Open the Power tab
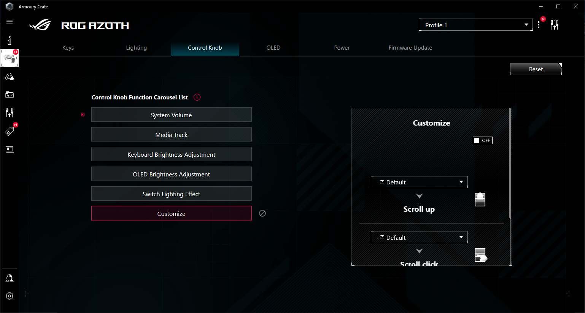585x313 pixels. (x=342, y=48)
